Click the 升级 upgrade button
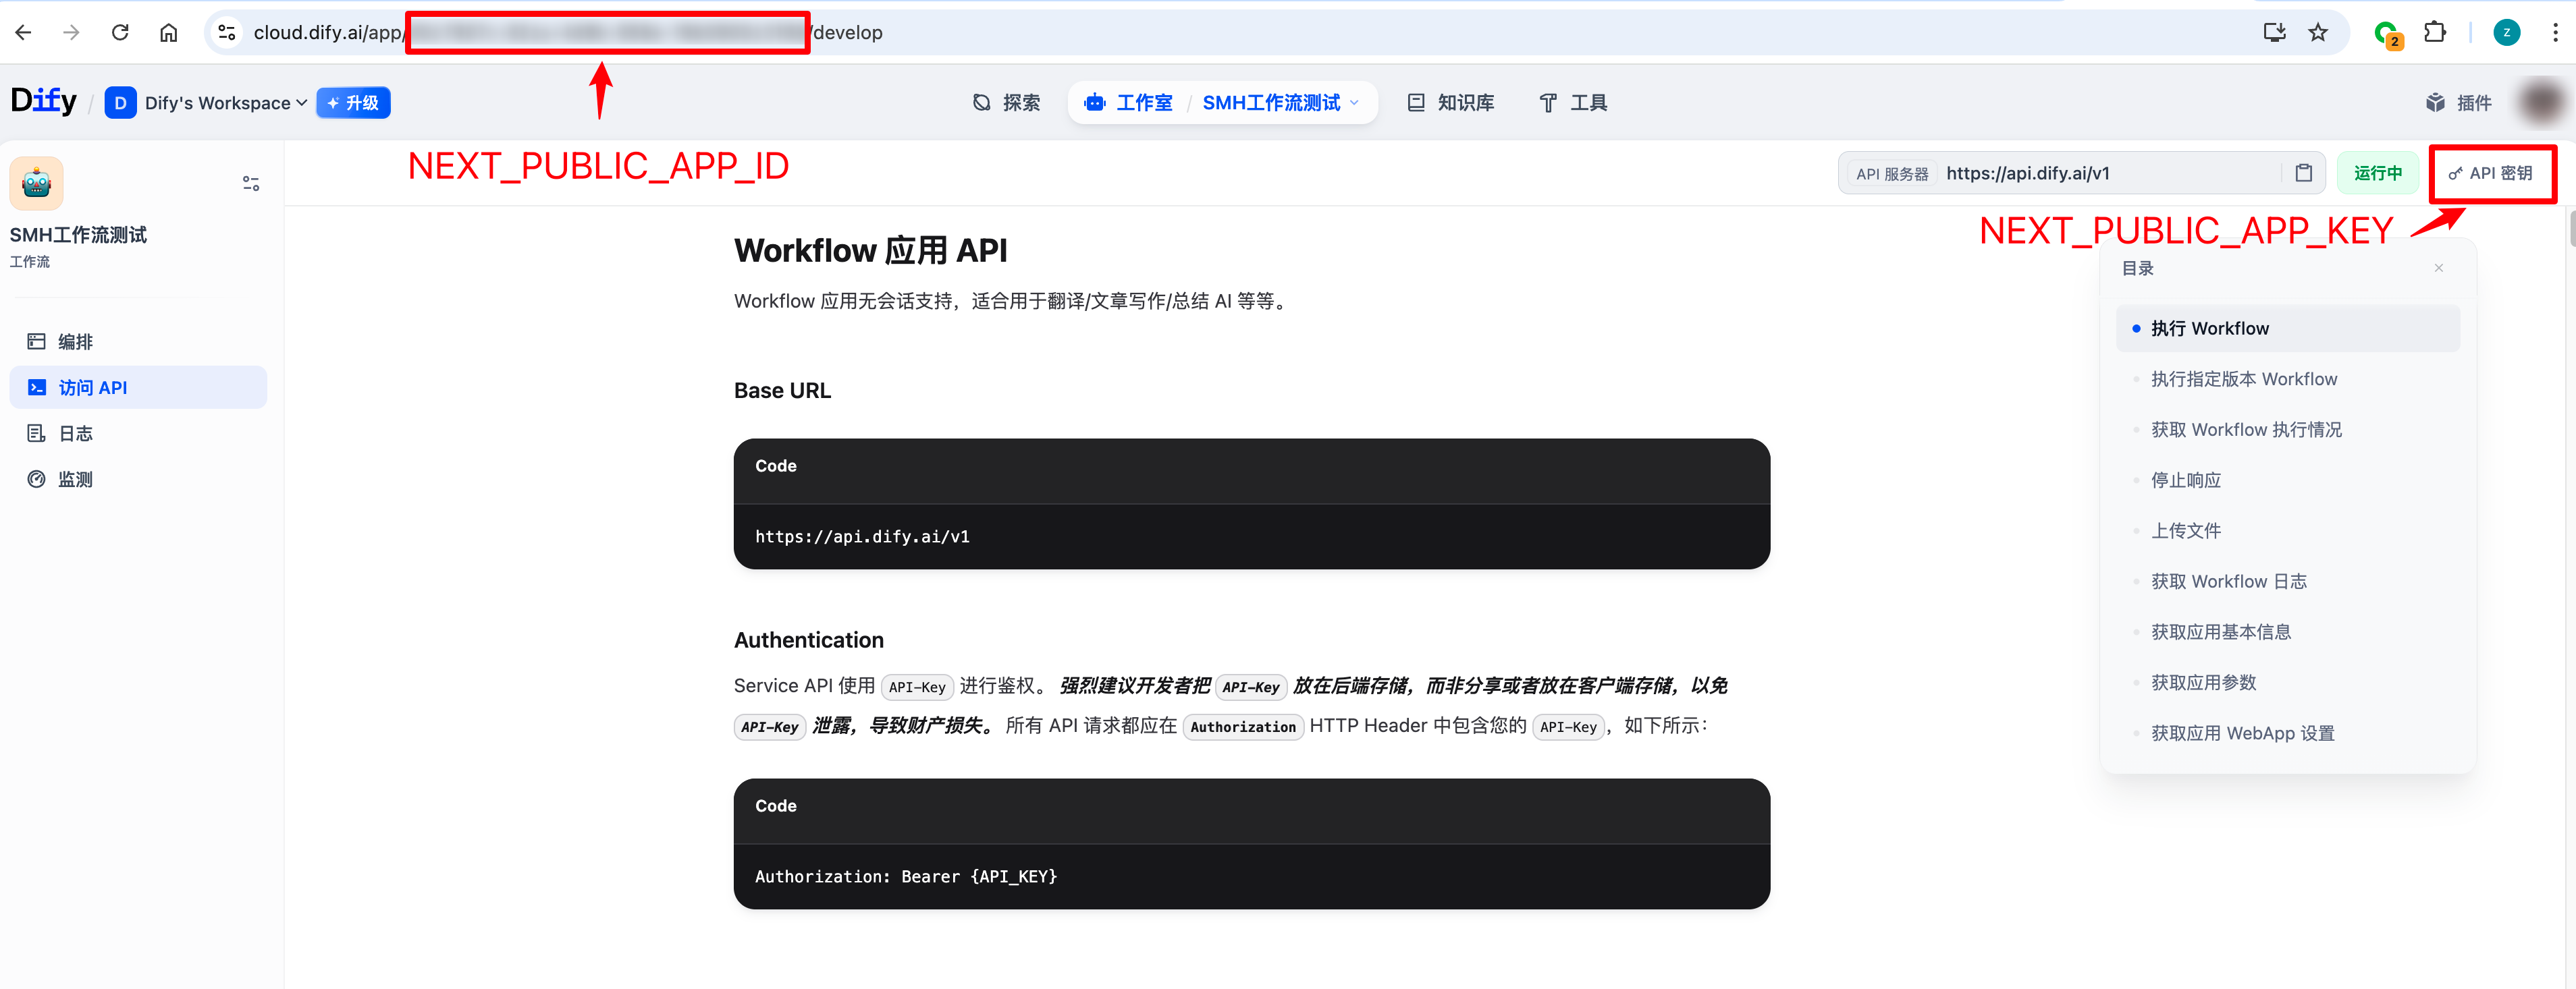Image resolution: width=2576 pixels, height=989 pixels. coord(353,103)
